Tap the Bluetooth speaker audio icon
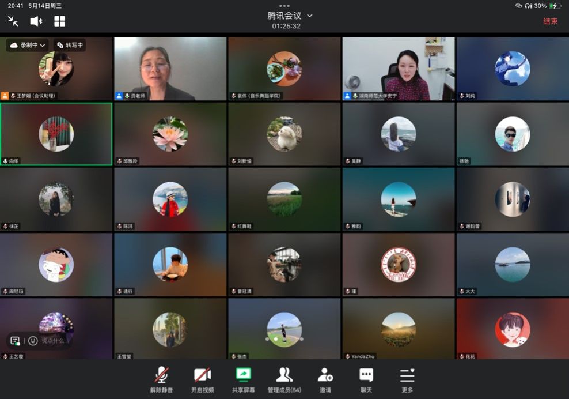Viewport: 569px width, 399px height. (36, 21)
